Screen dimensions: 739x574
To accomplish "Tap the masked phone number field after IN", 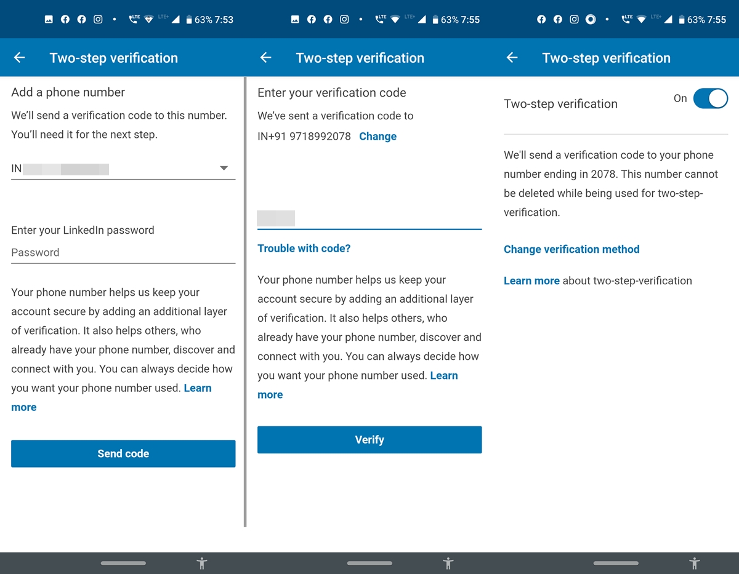I will [x=66, y=169].
